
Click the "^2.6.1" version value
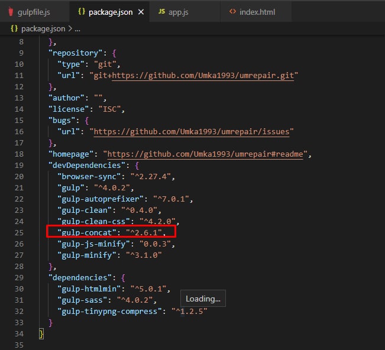point(144,232)
